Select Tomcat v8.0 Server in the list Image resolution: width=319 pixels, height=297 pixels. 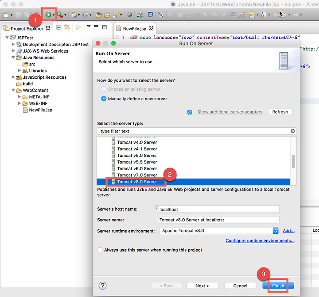tap(194, 182)
